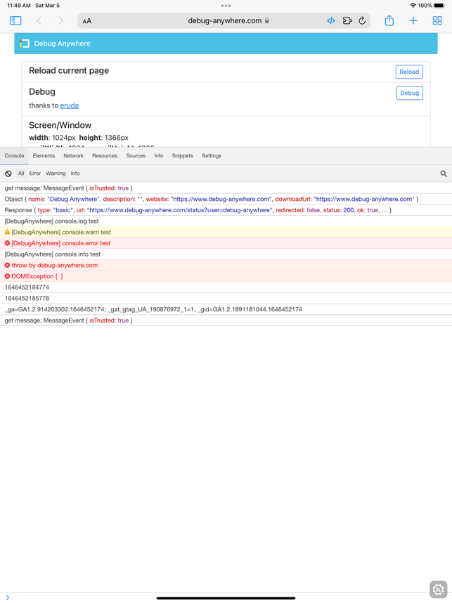
Task: Click the battery indicator in status bar
Action: (439, 6)
